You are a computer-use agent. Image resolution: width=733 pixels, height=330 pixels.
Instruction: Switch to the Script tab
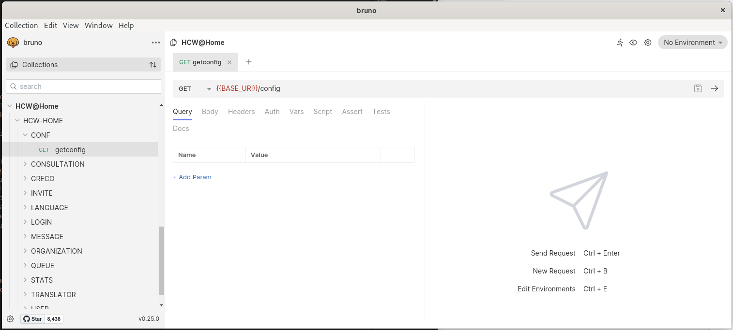coord(323,112)
